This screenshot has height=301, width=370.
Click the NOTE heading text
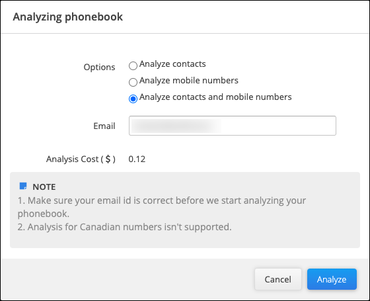click(44, 187)
